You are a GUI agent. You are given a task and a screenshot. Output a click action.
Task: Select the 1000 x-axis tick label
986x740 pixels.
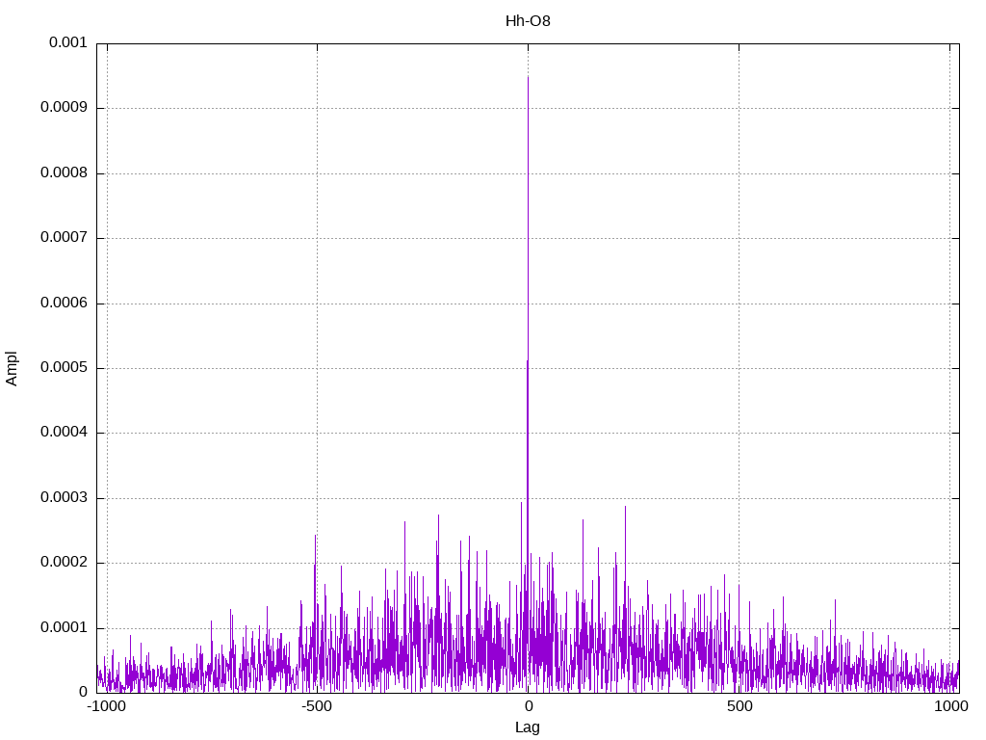[x=951, y=706]
